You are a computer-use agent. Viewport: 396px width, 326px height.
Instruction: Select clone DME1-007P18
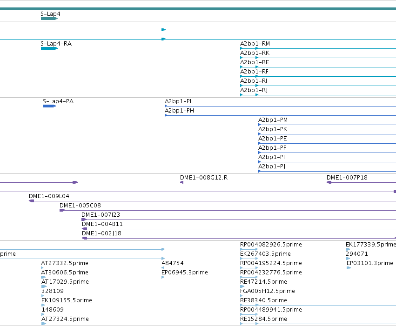tap(347, 178)
